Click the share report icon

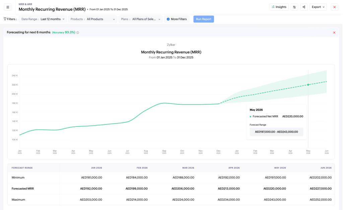(x=304, y=7)
